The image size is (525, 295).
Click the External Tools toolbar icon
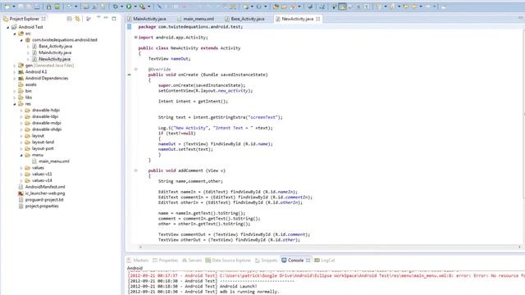pyautogui.click(x=142, y=7)
